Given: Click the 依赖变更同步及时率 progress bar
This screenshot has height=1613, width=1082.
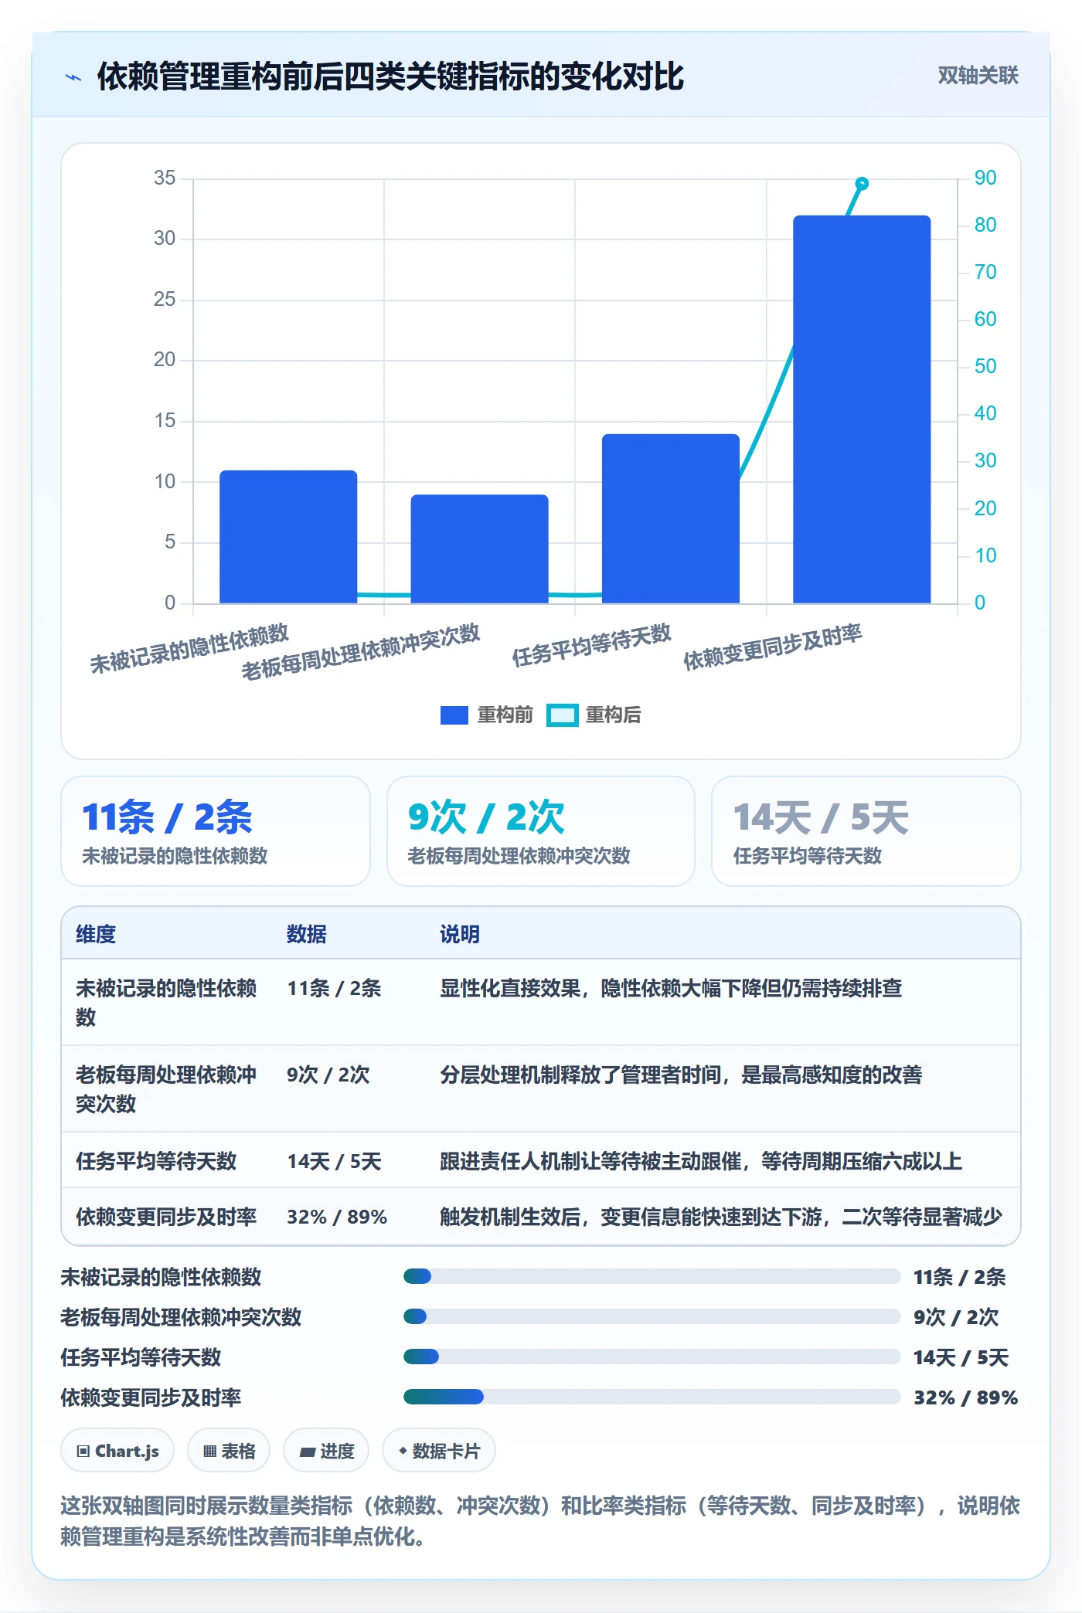Looking at the screenshot, I should [x=652, y=1397].
